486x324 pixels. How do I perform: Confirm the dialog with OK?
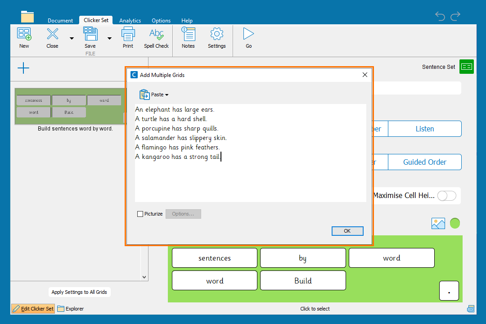coord(347,231)
